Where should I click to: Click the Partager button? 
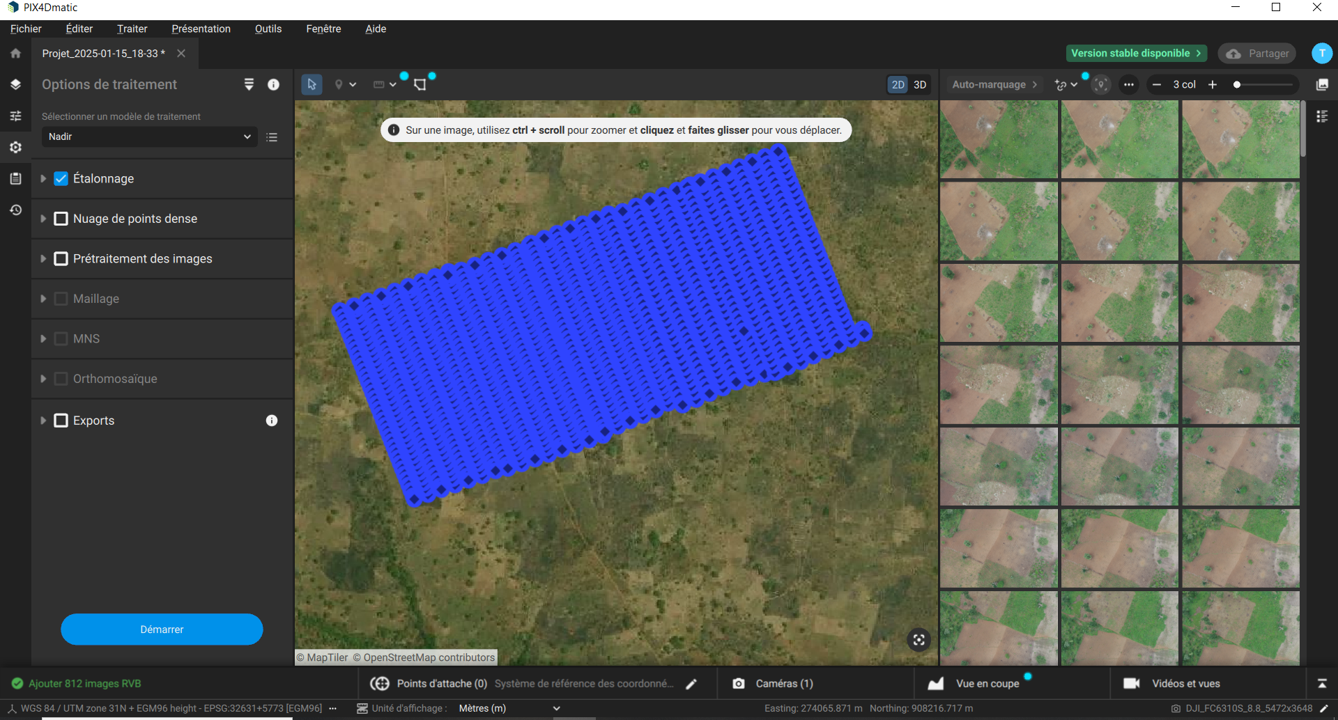[x=1257, y=54]
